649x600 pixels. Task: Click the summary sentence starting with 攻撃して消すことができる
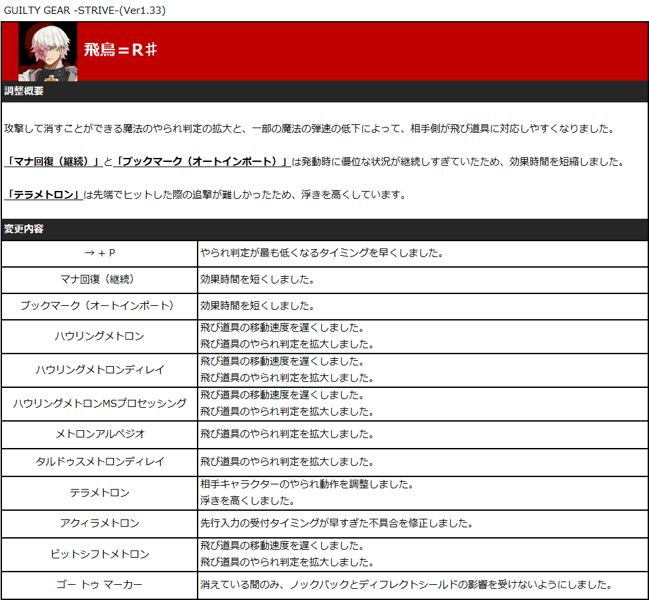click(x=309, y=129)
